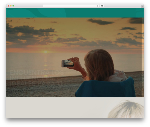Open the round extension icon beside address bar

(102, 6)
